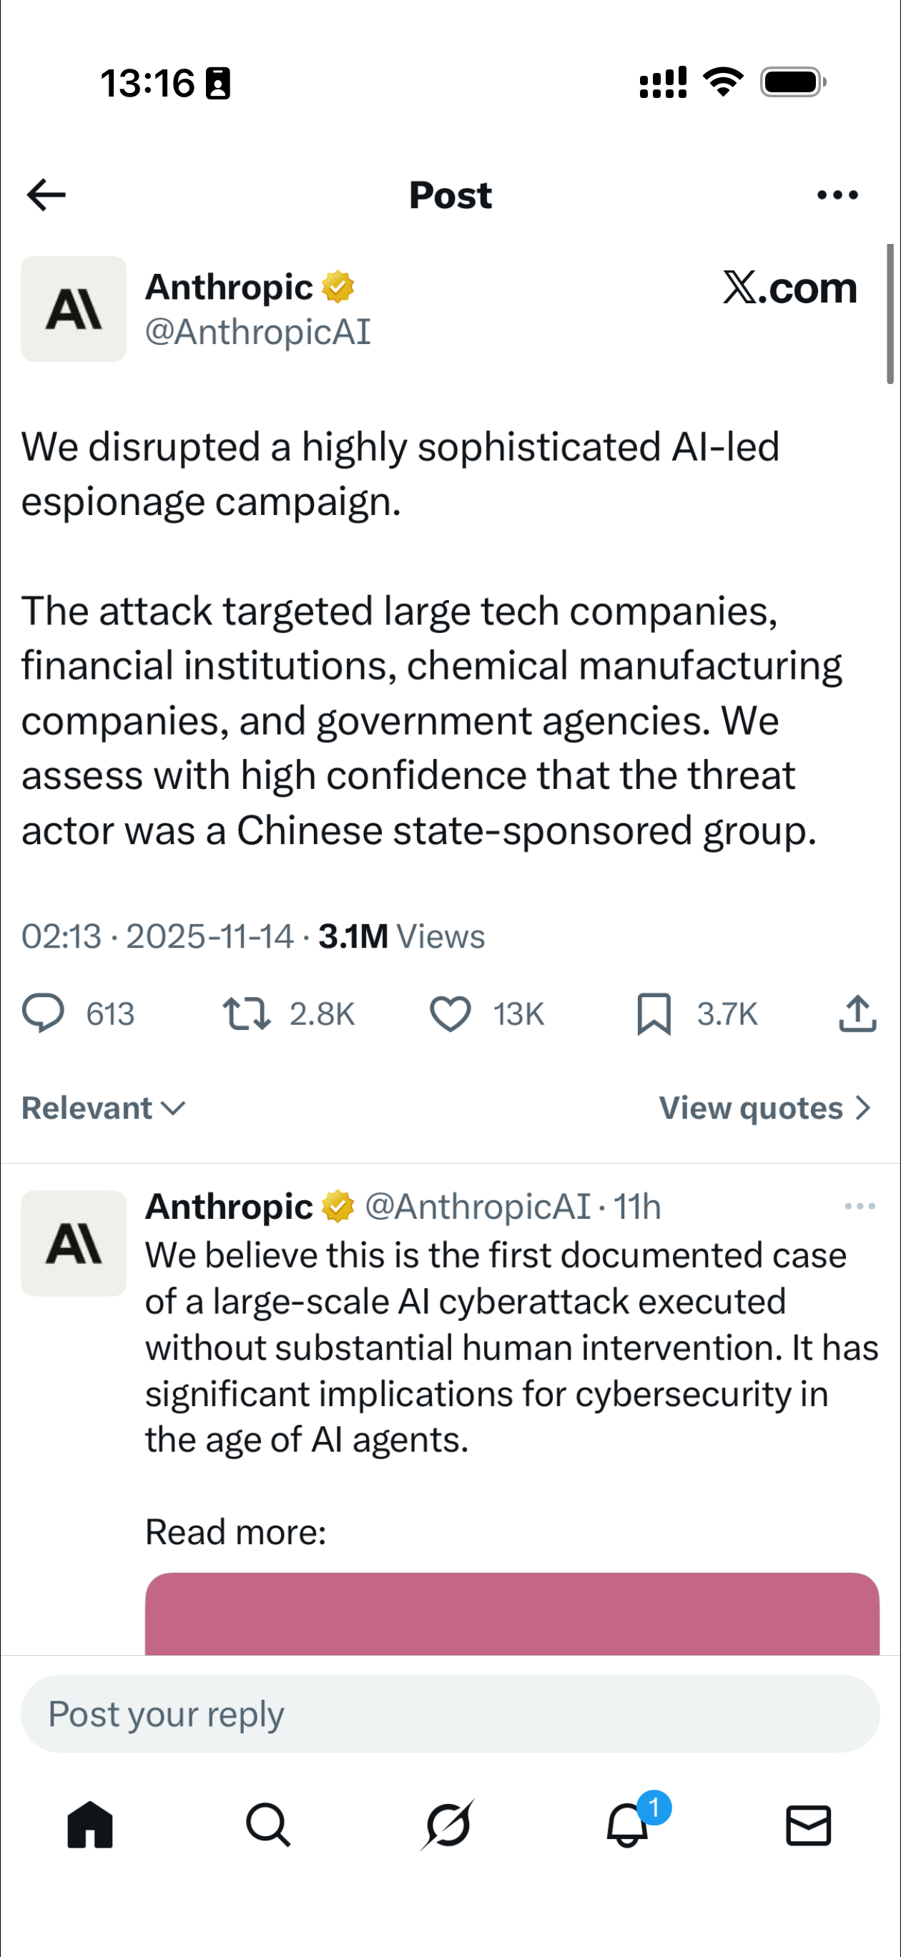901x1957 pixels.
Task: Open the Search tab
Action: click(268, 1825)
